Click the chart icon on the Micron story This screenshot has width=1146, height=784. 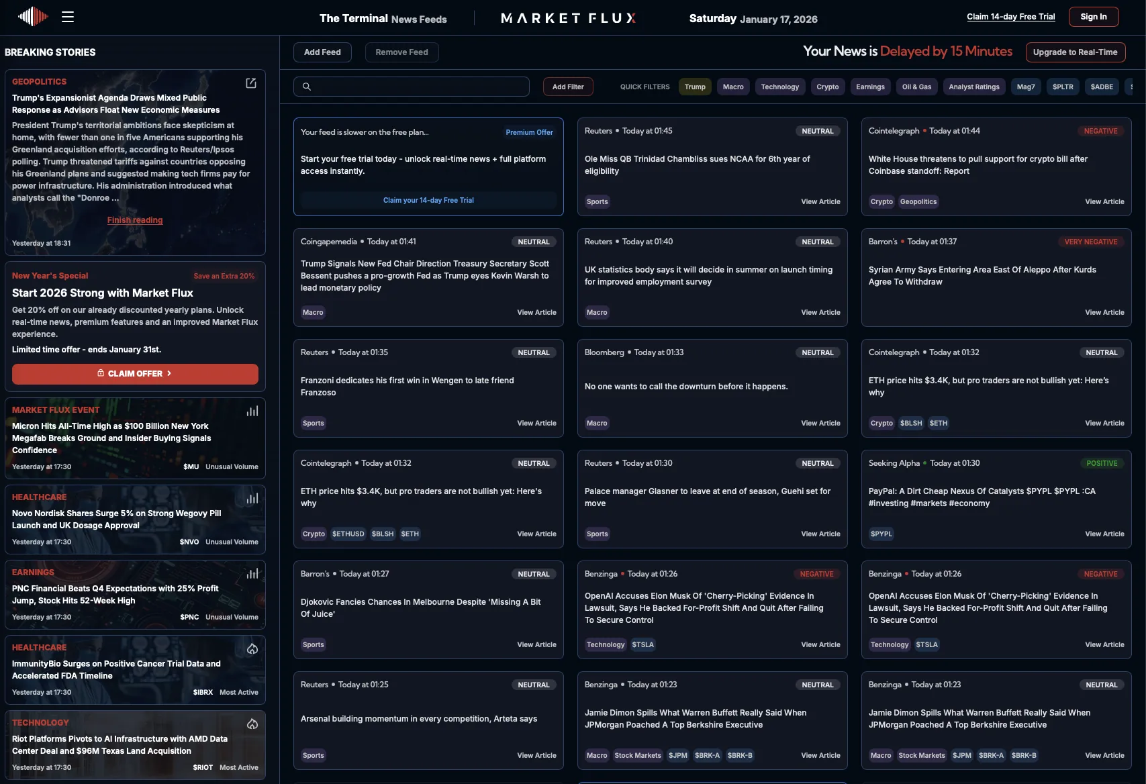pos(252,411)
